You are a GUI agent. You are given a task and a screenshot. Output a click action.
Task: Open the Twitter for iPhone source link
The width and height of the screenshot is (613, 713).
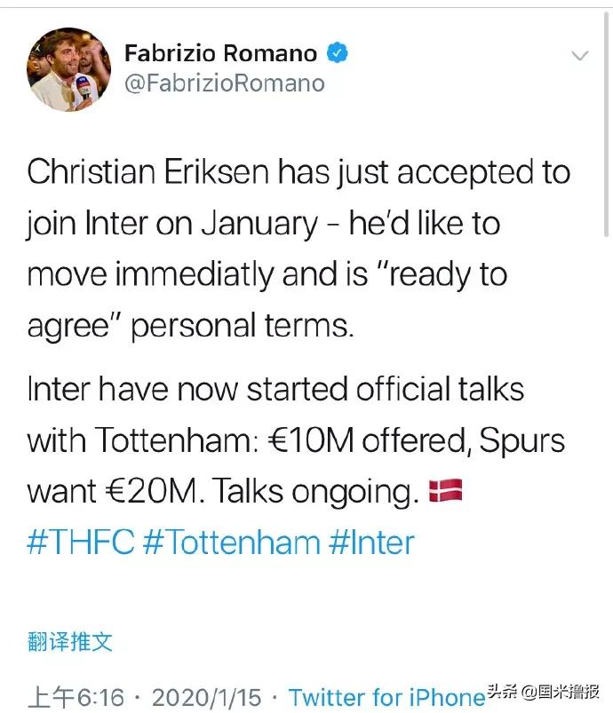[x=386, y=697]
